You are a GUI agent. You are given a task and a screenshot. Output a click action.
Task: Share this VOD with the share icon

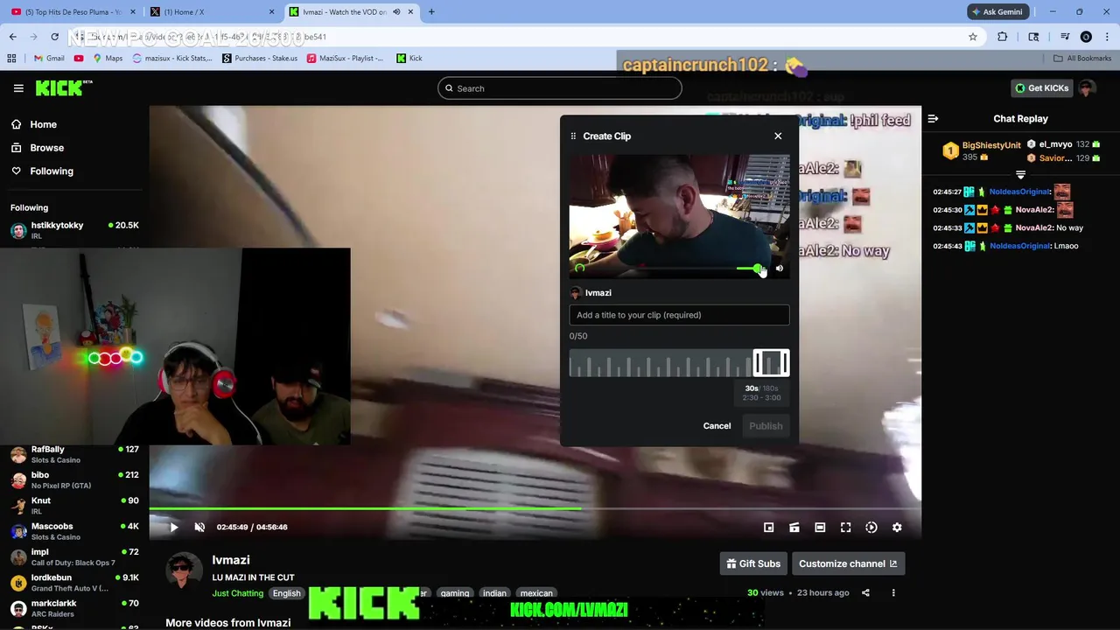(x=865, y=592)
